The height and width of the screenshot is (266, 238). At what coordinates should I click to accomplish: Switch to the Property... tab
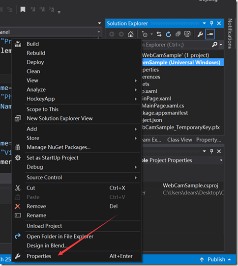tap(209, 140)
